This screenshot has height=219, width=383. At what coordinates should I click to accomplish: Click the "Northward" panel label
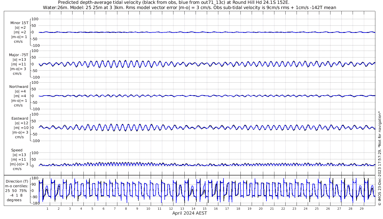point(19,87)
